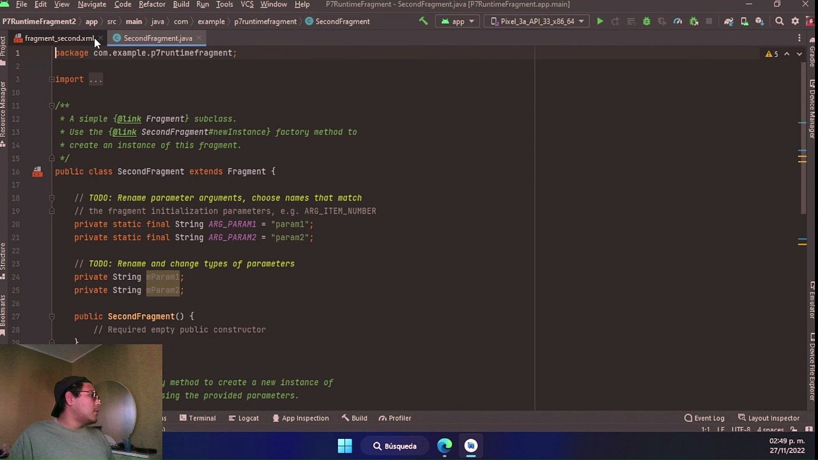Open the Layout Inspector panel
Viewport: 818px width, 460px height.
(x=768, y=418)
